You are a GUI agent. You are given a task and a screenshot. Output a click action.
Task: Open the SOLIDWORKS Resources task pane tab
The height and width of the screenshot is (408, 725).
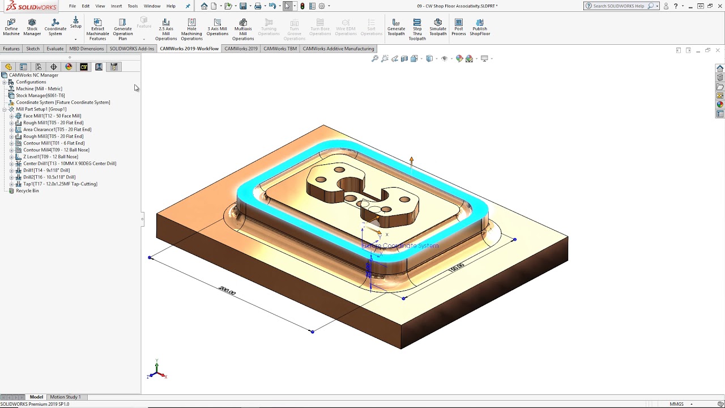click(720, 69)
